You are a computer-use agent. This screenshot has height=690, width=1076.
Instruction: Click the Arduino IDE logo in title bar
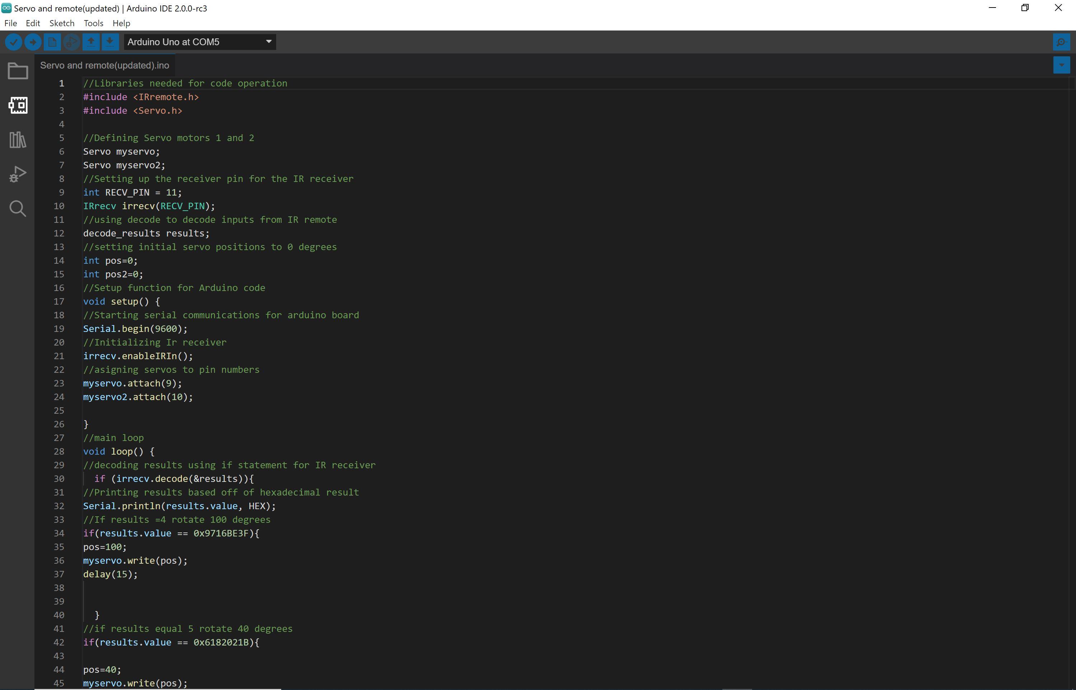click(x=6, y=8)
